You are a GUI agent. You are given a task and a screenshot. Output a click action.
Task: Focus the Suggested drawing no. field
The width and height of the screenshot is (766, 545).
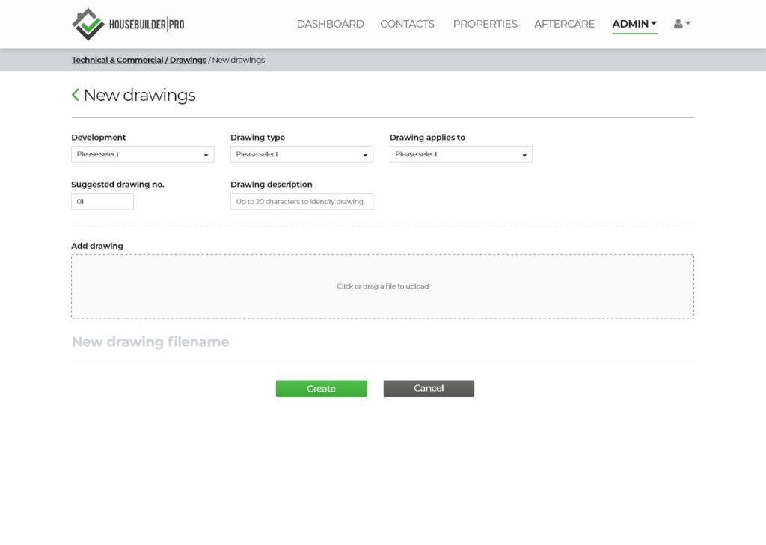(x=102, y=201)
